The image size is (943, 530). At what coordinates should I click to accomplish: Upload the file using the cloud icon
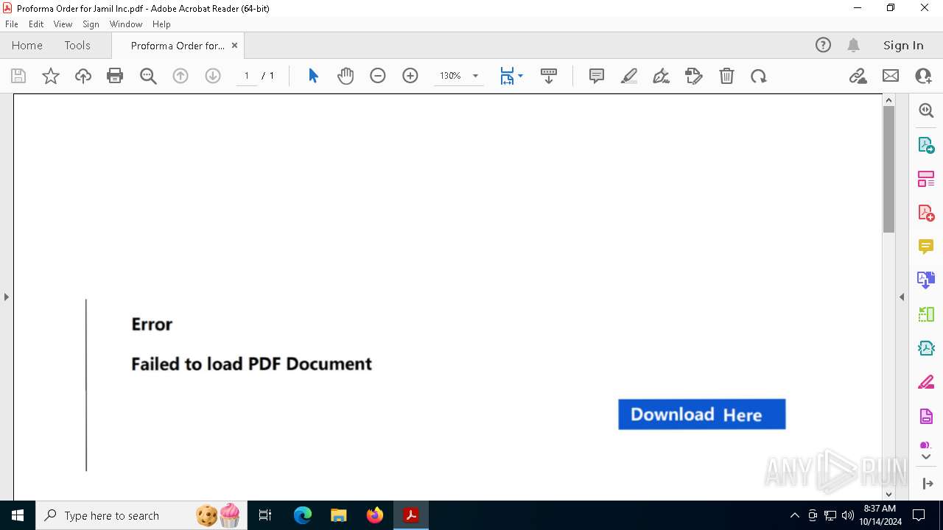83,76
